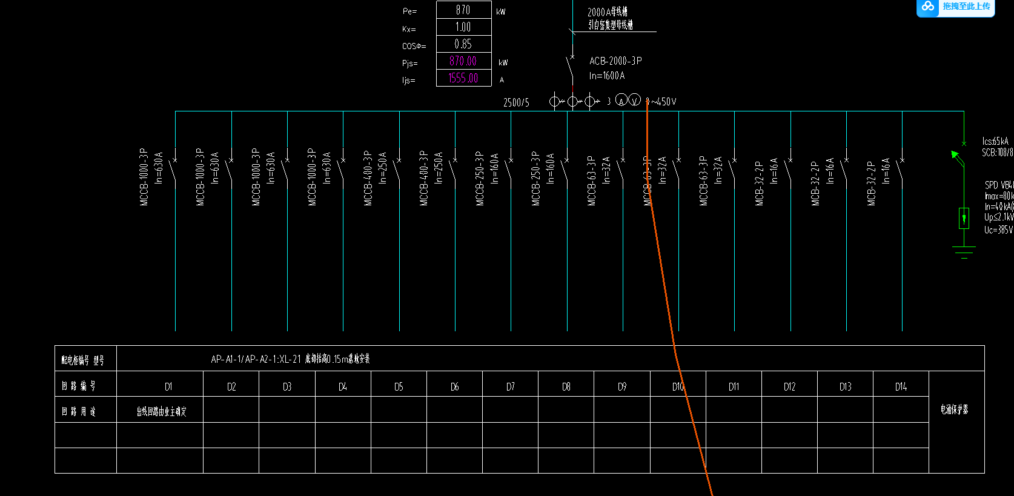Select the COSΦ= label
The height and width of the screenshot is (496, 1014).
tap(414, 46)
